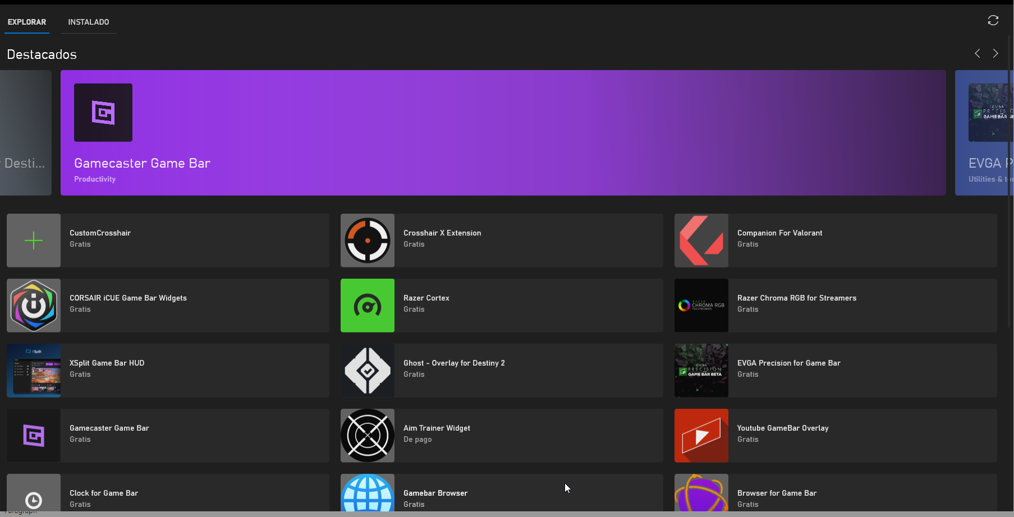Click the CORSAIR iCUE widget icon

34,306
